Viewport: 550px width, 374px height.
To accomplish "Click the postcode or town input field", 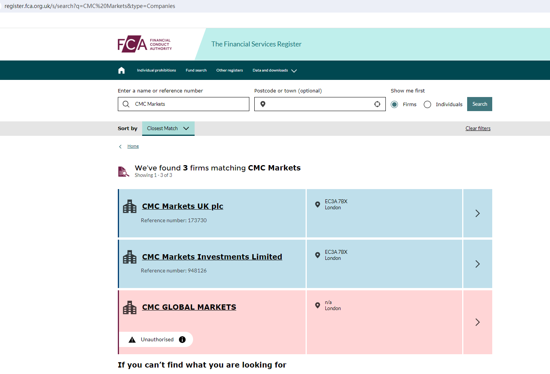I will point(319,104).
